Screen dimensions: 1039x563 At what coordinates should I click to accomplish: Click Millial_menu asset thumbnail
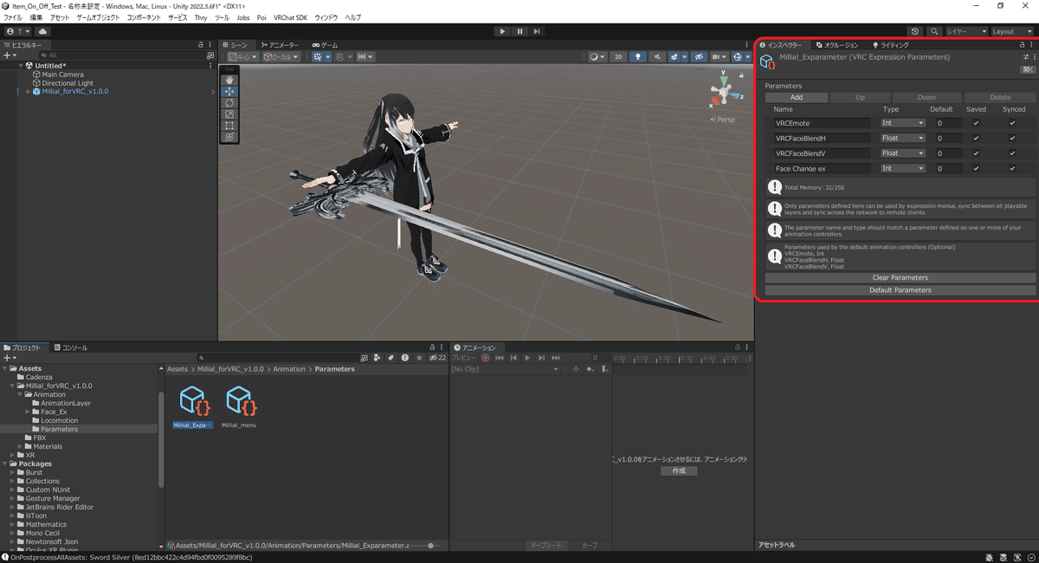coord(239,400)
